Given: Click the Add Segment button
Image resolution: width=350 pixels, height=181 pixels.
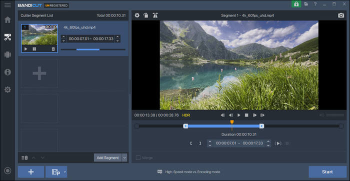Looking at the screenshot, I should 107,158.
